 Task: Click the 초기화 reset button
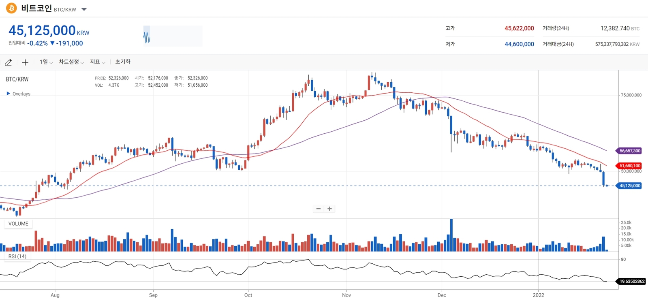[123, 62]
